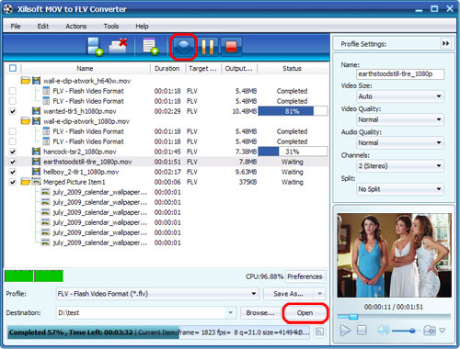Select the first july_2009_calendar_wallpaper item
The height and width of the screenshot is (349, 460).
pyautogui.click(x=99, y=192)
